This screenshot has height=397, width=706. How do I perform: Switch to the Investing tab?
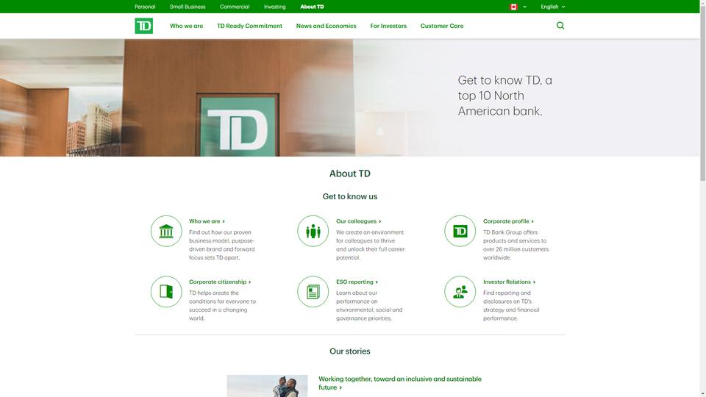274,7
